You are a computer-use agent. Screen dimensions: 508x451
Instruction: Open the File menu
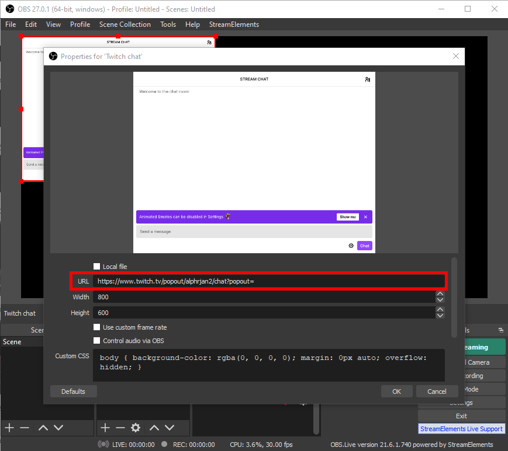pyautogui.click(x=11, y=25)
